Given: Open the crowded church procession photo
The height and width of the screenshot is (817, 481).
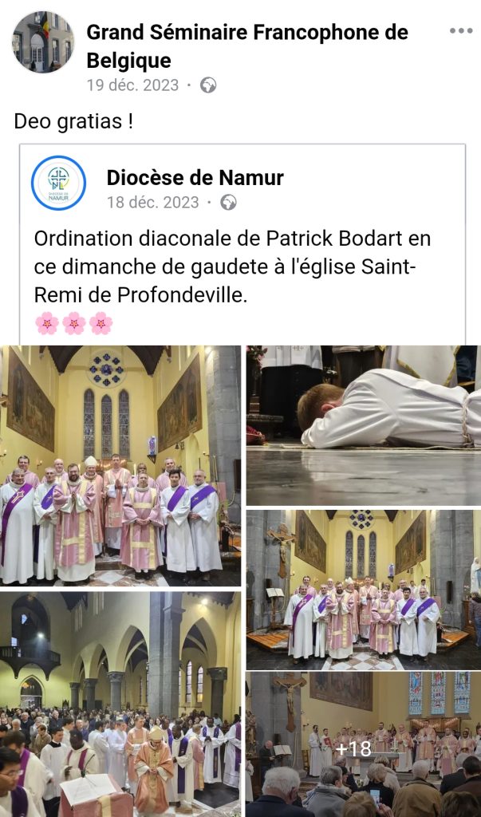Looking at the screenshot, I should [120, 705].
